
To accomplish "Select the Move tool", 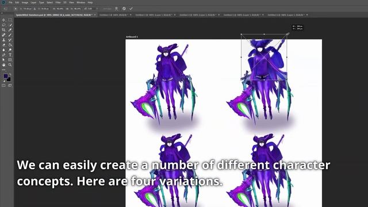I will [3, 20].
